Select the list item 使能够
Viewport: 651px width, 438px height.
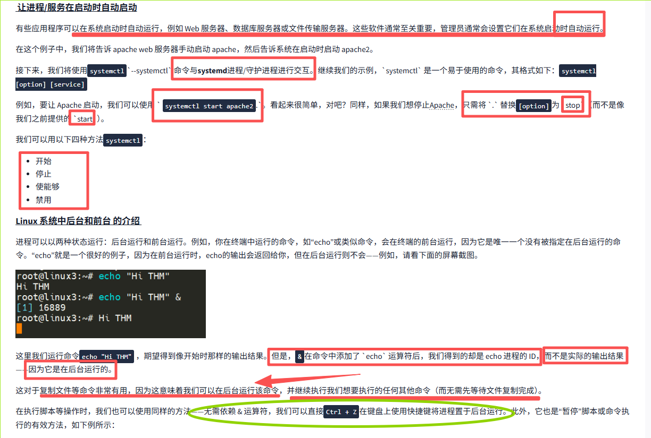coord(47,186)
